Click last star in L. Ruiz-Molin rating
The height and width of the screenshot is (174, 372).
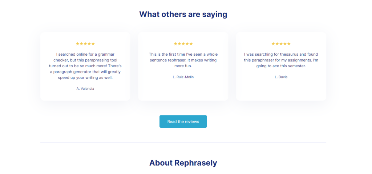(191, 44)
